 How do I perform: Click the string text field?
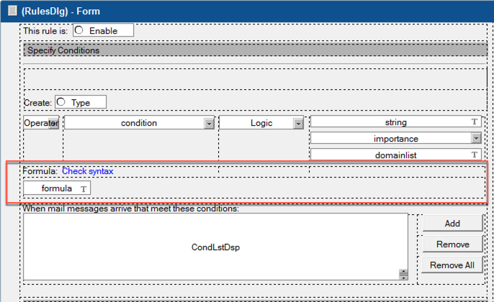click(396, 122)
